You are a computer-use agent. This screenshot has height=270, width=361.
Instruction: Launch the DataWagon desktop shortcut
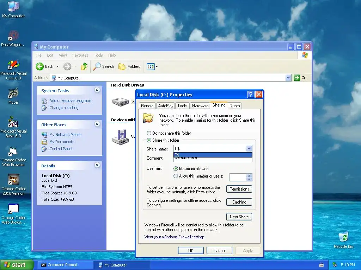(x=13, y=38)
